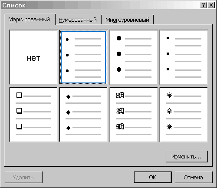Pick the Windows flag bullet style
Viewport: 217px width, 188px height.
pyautogui.click(x=134, y=115)
